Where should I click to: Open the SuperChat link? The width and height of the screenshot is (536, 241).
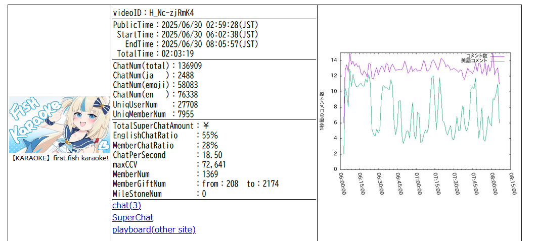tap(132, 217)
